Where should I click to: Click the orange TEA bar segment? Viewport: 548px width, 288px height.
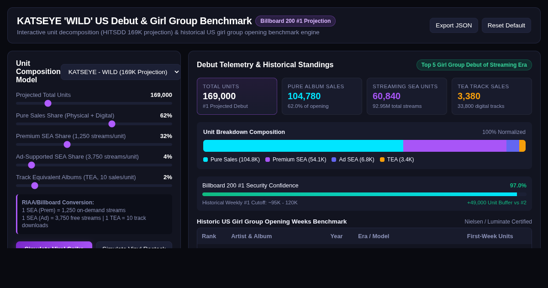coord(522,146)
